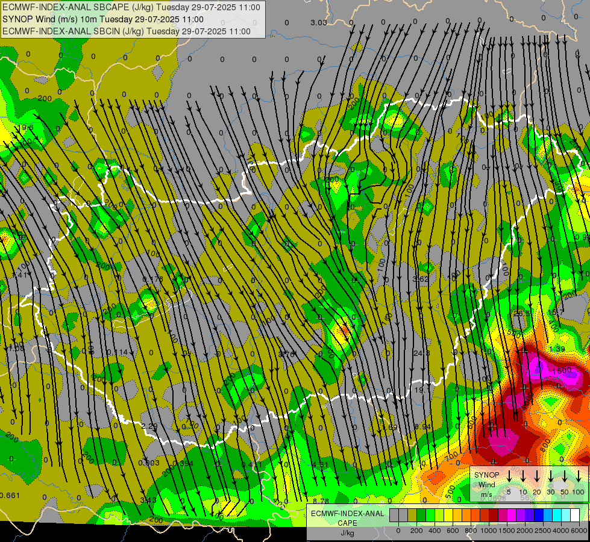This screenshot has height=542, width=590.
Task: Click the 24.8 value on the map
Action: [421, 353]
